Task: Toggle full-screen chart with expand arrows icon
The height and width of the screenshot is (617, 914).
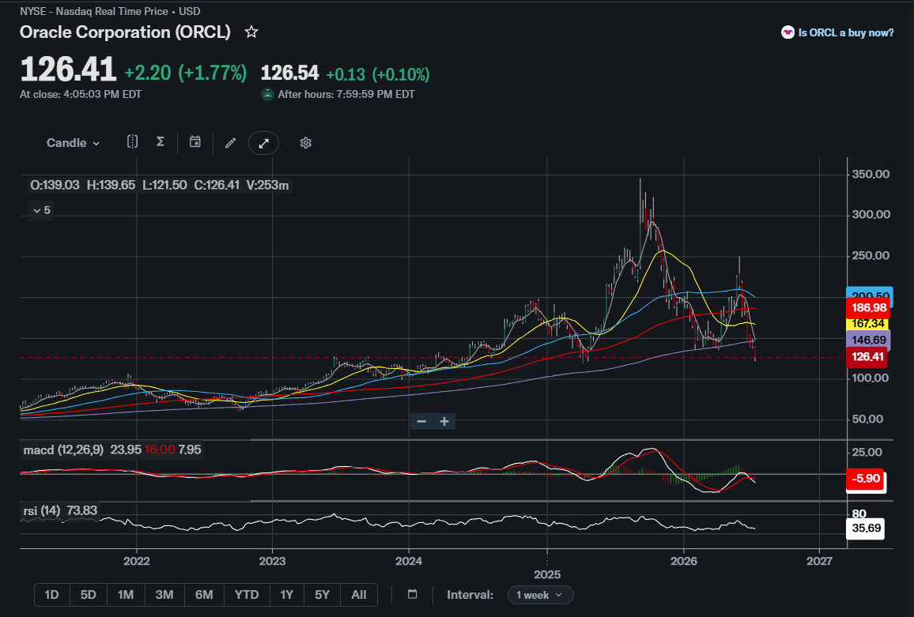Action: 263,143
